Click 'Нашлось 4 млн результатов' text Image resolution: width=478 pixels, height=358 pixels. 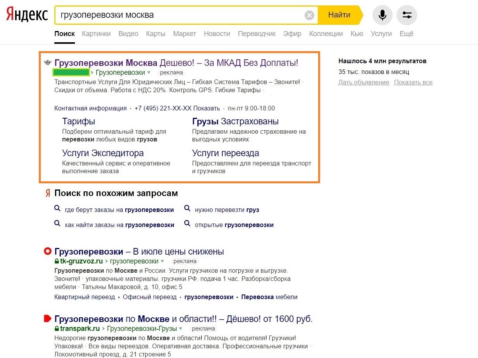383,61
